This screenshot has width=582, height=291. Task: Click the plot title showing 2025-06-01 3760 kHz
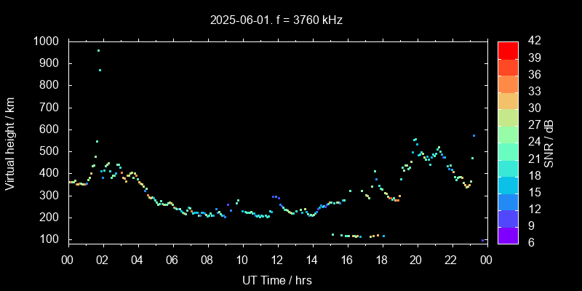(275, 20)
